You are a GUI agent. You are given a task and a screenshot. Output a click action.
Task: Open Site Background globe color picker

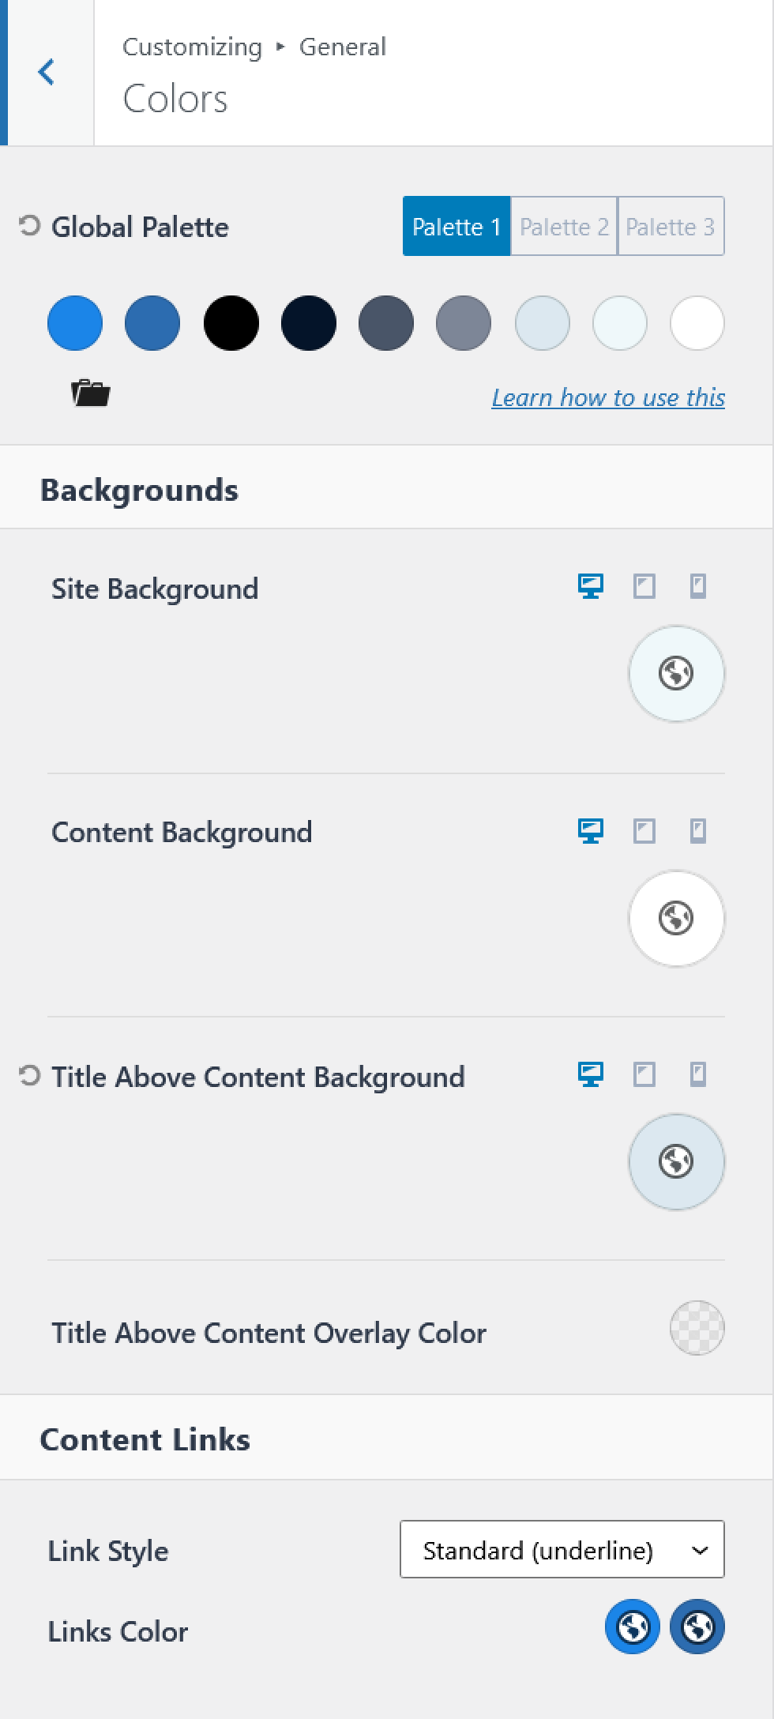676,673
